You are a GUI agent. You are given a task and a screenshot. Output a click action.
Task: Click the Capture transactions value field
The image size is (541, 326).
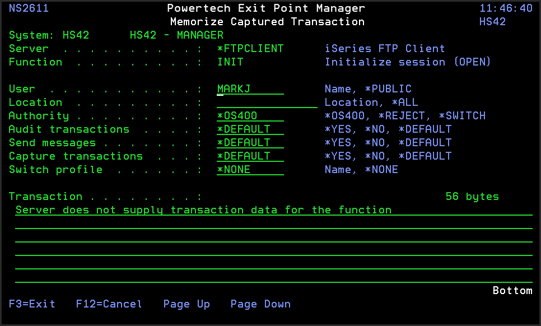pos(250,156)
